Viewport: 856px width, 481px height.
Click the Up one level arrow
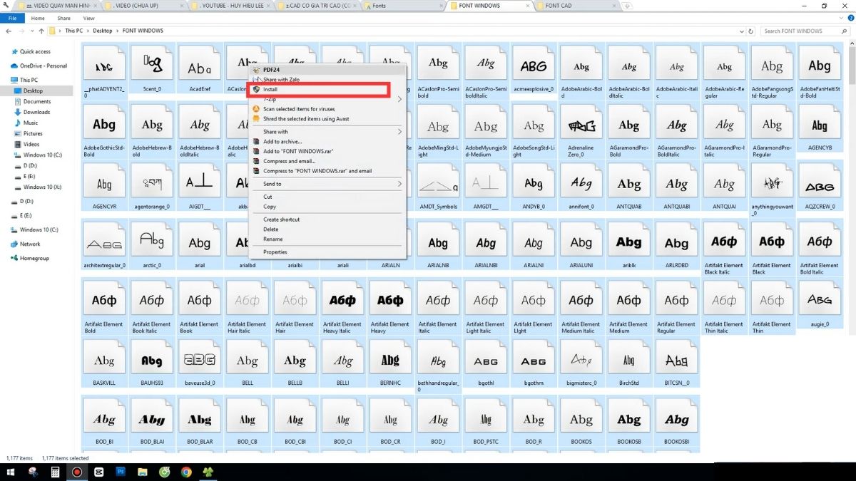pos(41,31)
